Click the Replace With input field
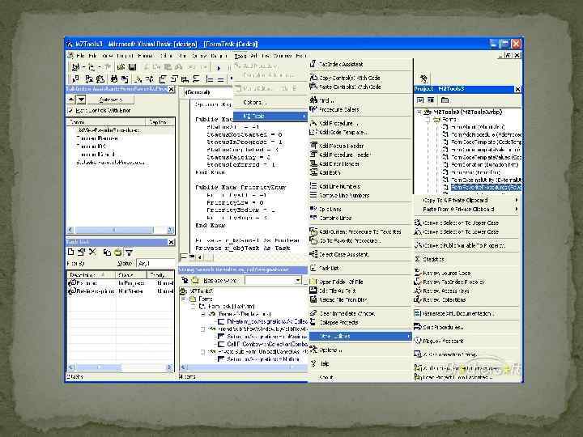 click(x=270, y=280)
